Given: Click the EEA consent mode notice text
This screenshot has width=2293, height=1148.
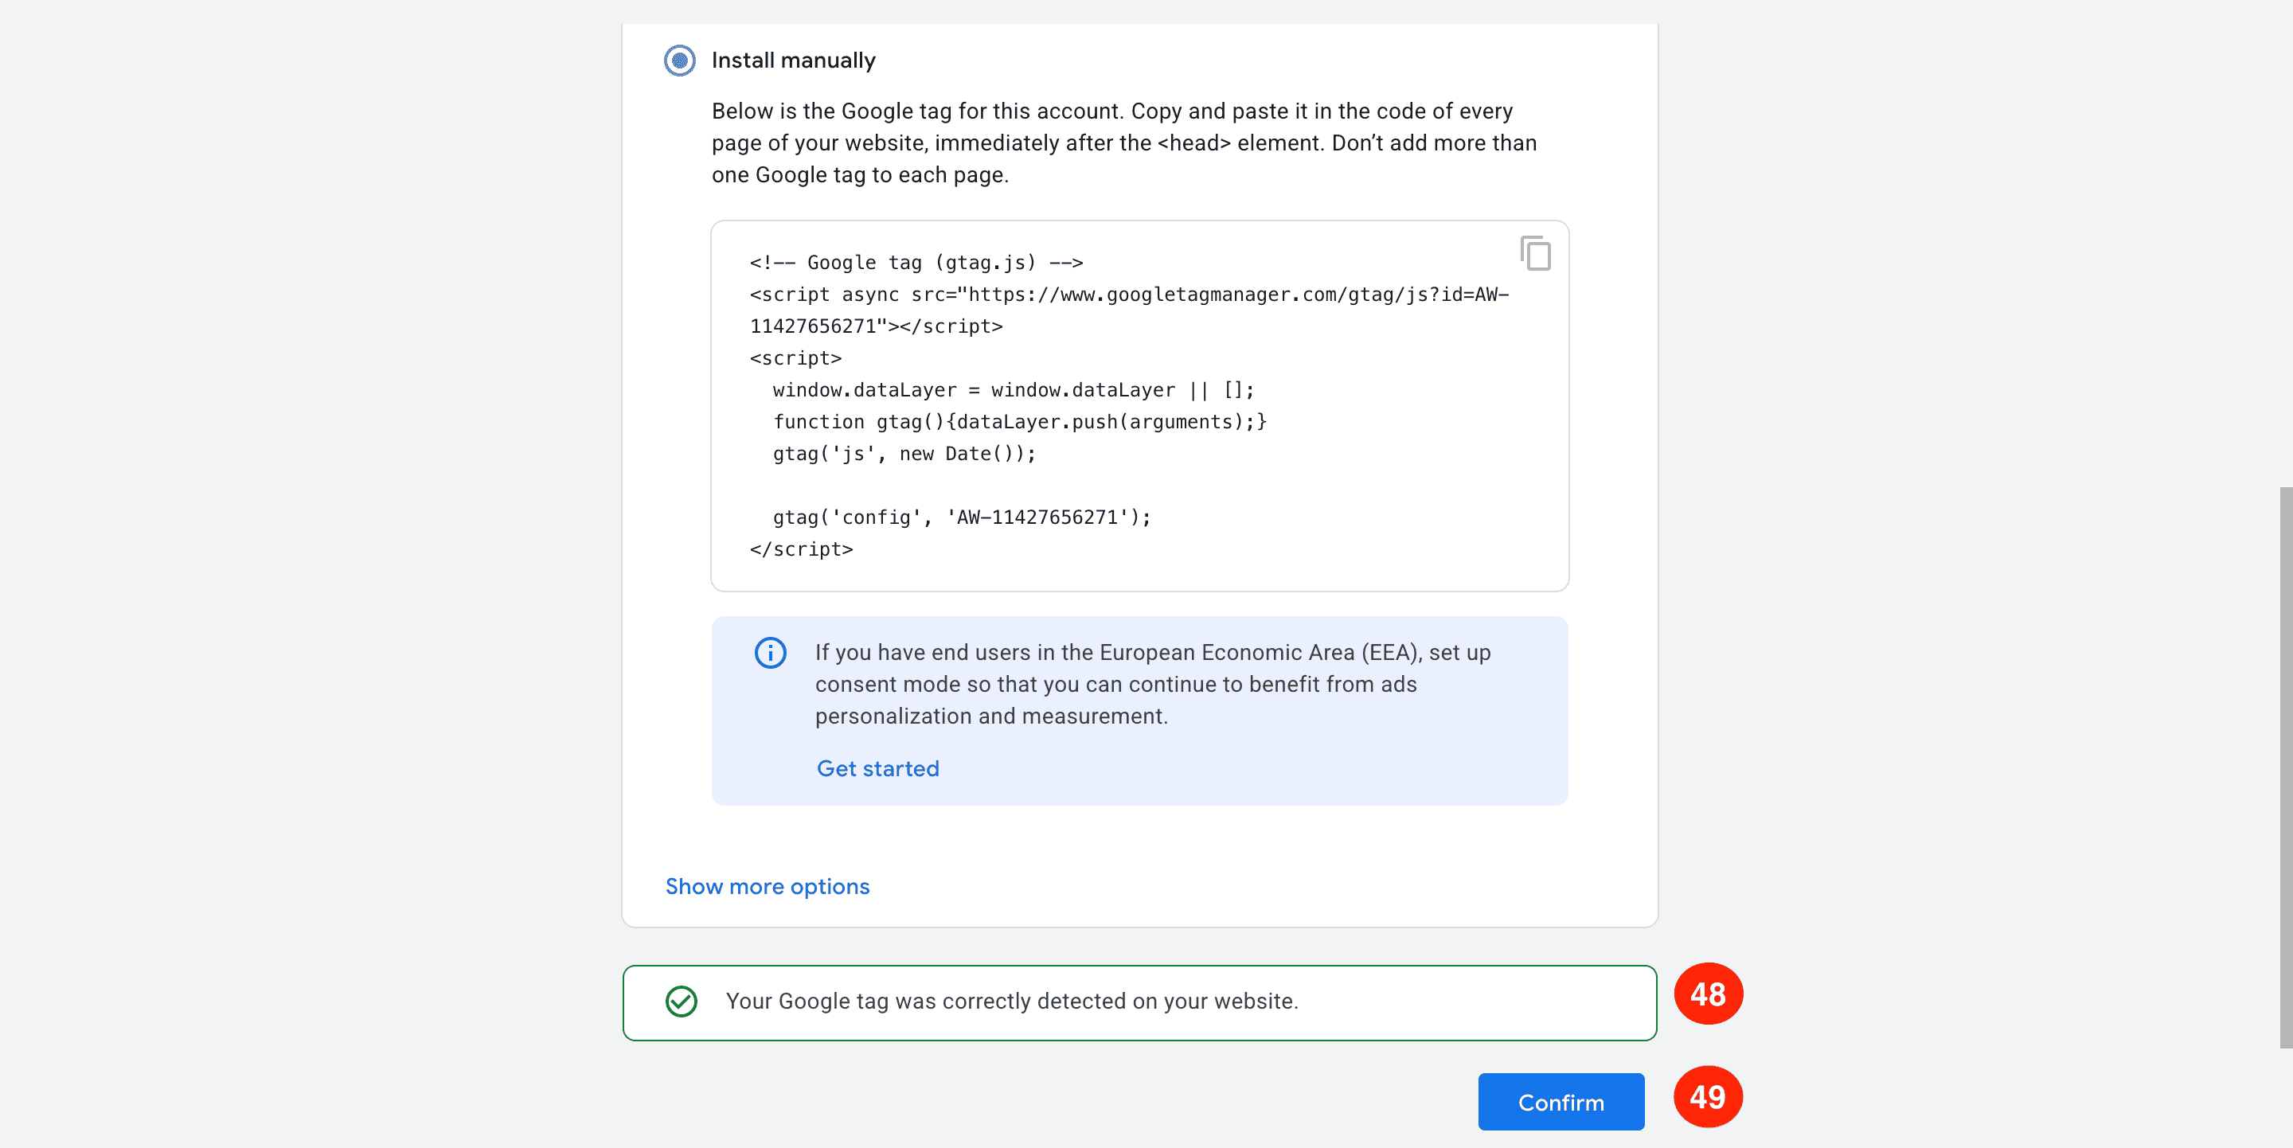Looking at the screenshot, I should tap(1153, 685).
